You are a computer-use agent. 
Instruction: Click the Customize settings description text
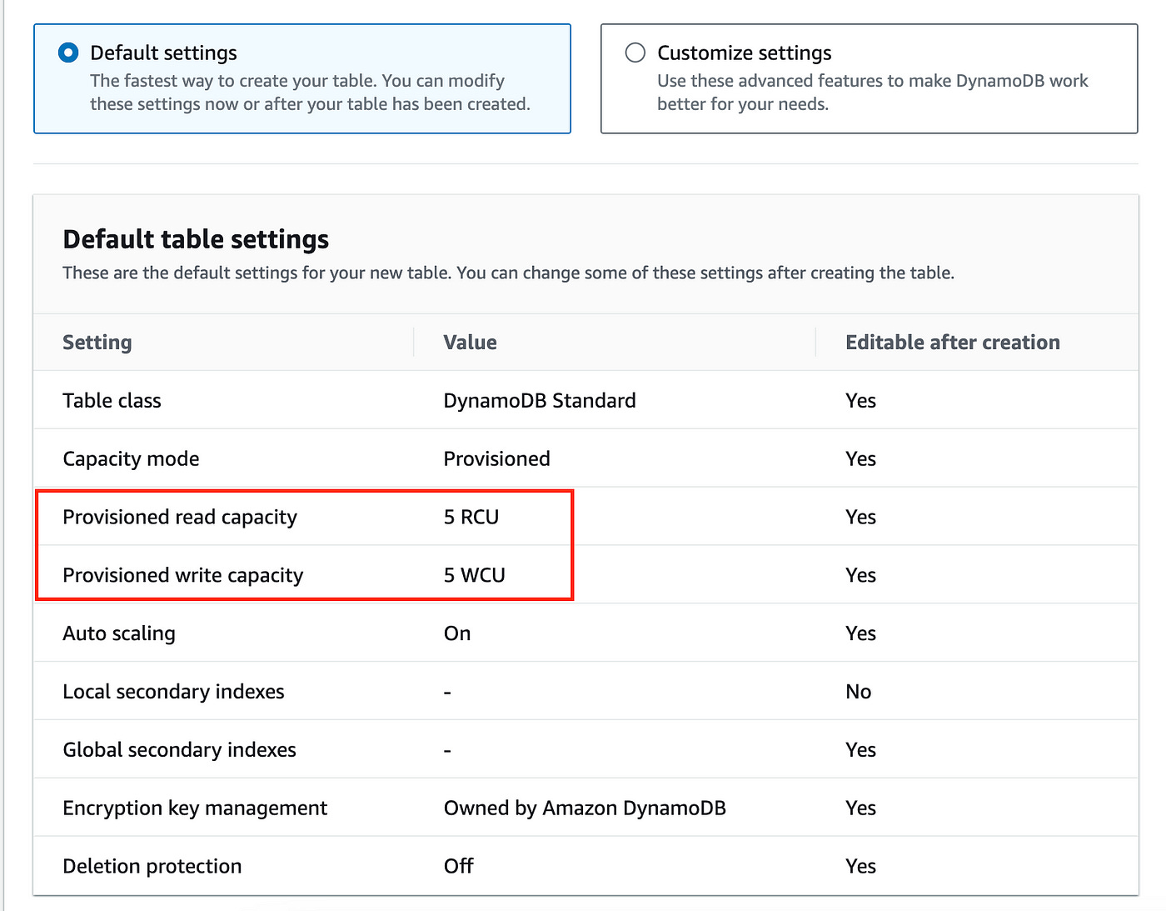pyautogui.click(x=873, y=93)
